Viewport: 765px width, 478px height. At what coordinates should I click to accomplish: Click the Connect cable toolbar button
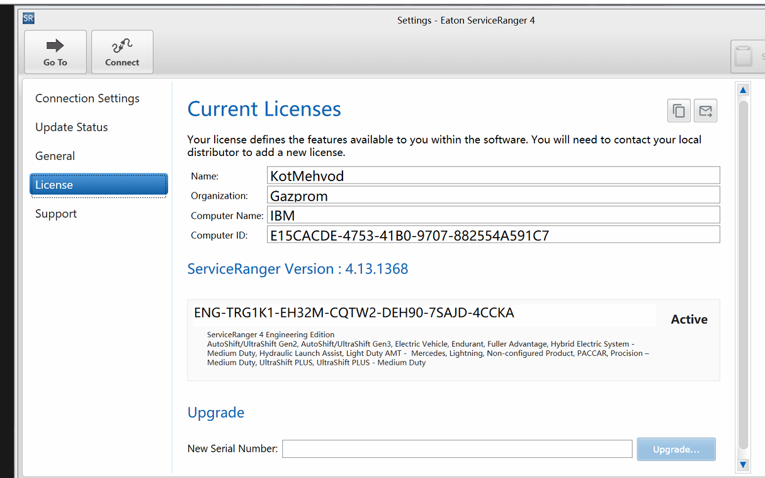[x=122, y=52]
